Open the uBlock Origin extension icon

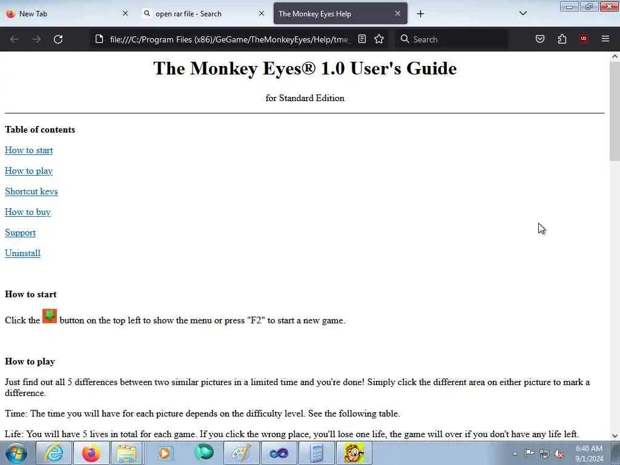(583, 39)
